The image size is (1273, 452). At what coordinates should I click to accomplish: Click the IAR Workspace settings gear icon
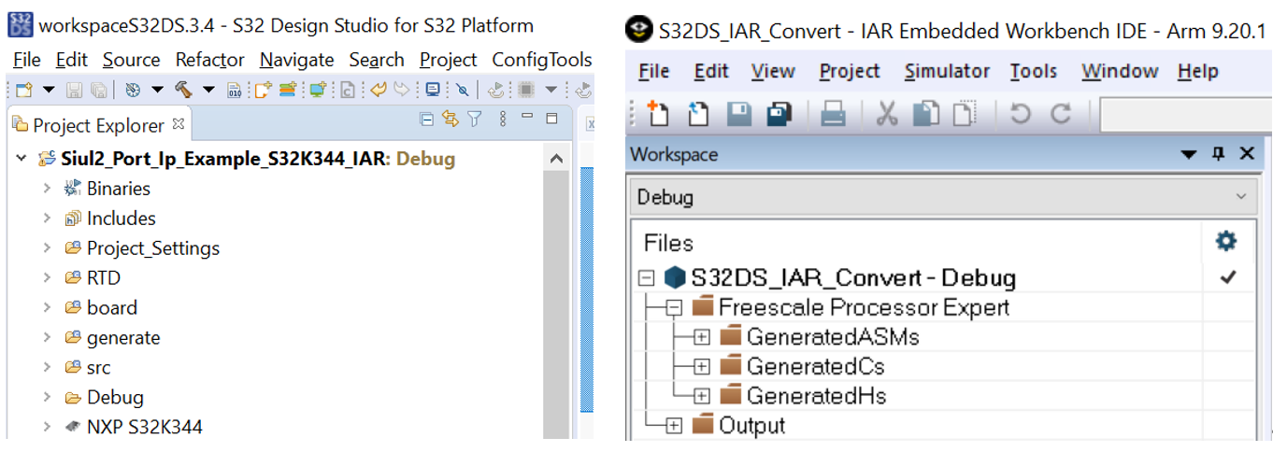pos(1225,242)
